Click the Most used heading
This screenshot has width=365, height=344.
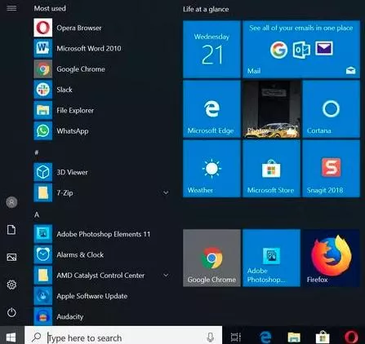pos(50,8)
